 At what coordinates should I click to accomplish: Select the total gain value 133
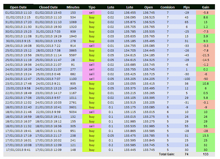point(205,154)
